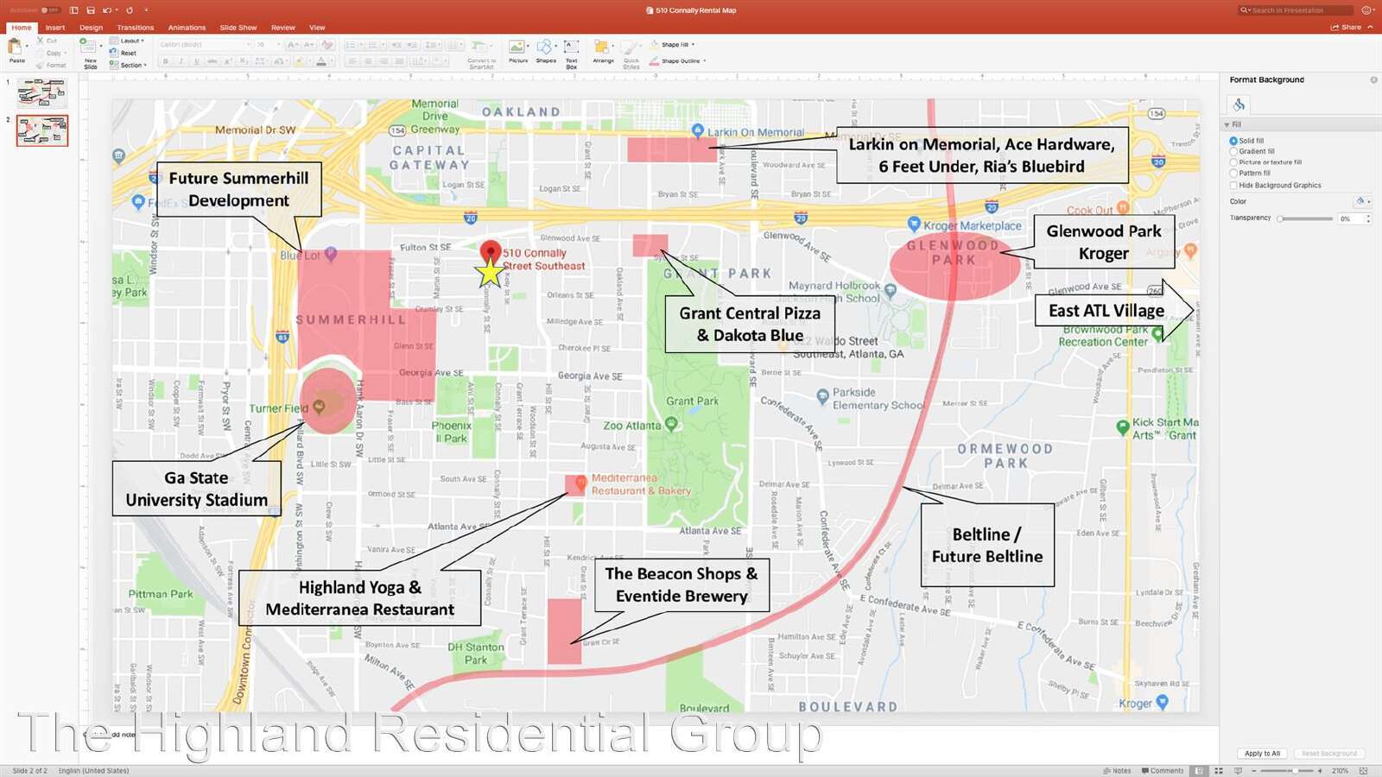
Task: Click the Save icon in title bar
Action: (x=91, y=10)
